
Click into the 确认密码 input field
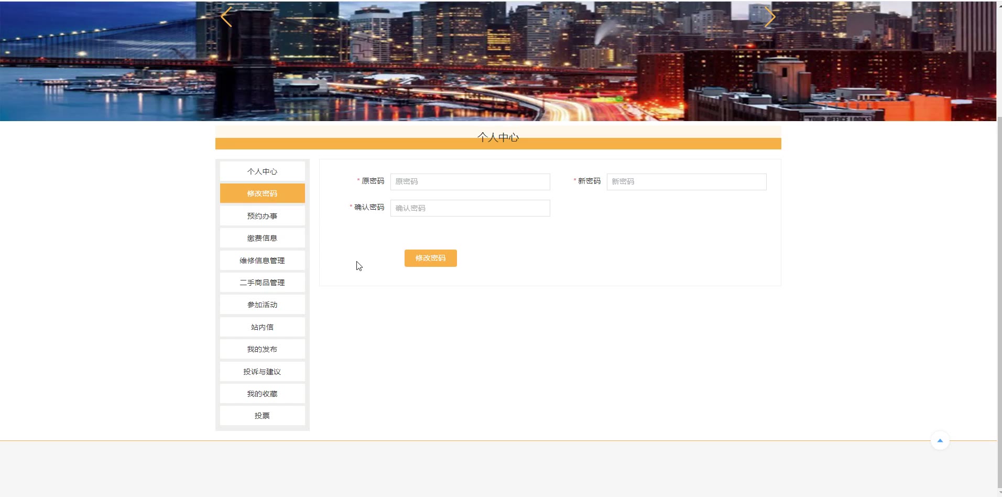tap(470, 208)
